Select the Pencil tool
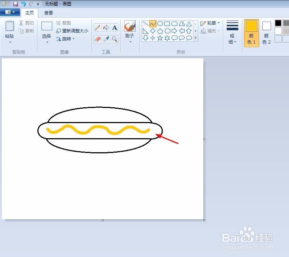 click(98, 28)
